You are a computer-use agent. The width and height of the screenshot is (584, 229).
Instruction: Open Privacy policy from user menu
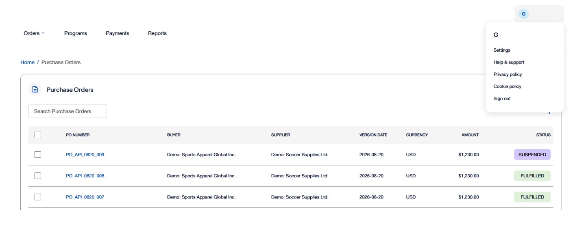(x=508, y=74)
